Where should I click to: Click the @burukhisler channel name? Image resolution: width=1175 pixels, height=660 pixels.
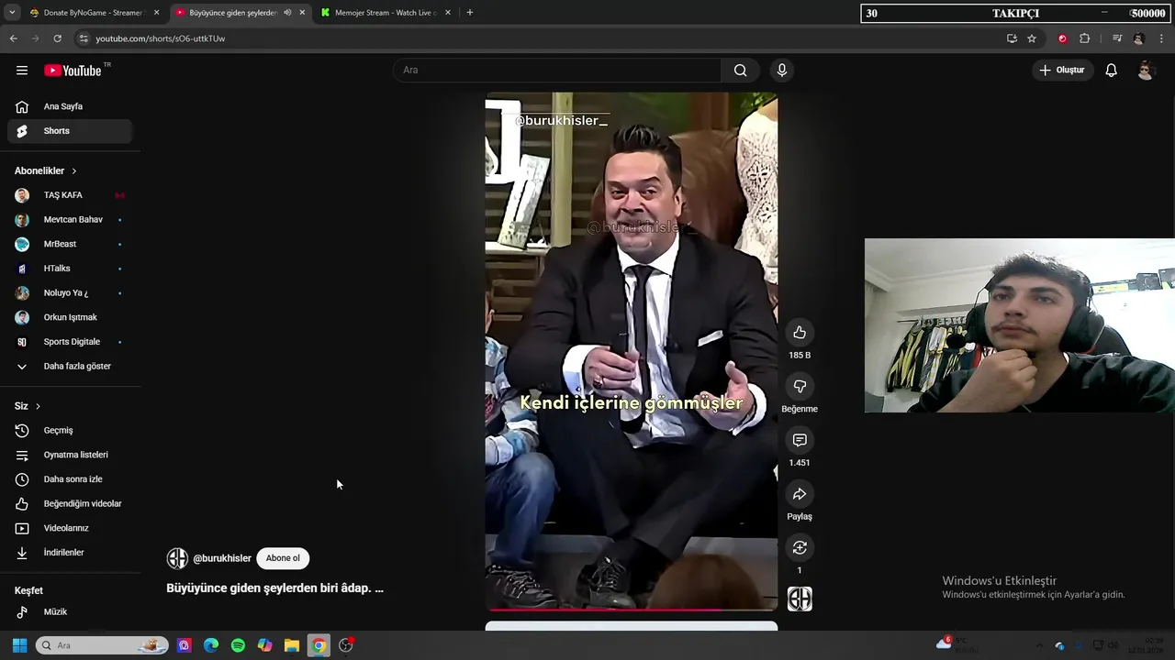coord(222,558)
